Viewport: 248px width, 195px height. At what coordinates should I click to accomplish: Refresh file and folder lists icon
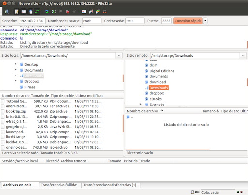pyautogui.click(x=47, y=12)
